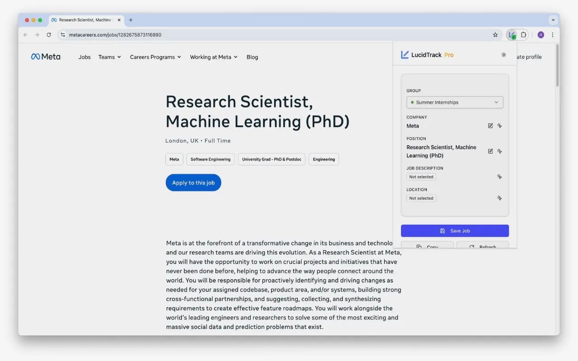Click the page vertical scrollbar
Image resolution: width=578 pixels, height=361 pixels.
click(558, 65)
